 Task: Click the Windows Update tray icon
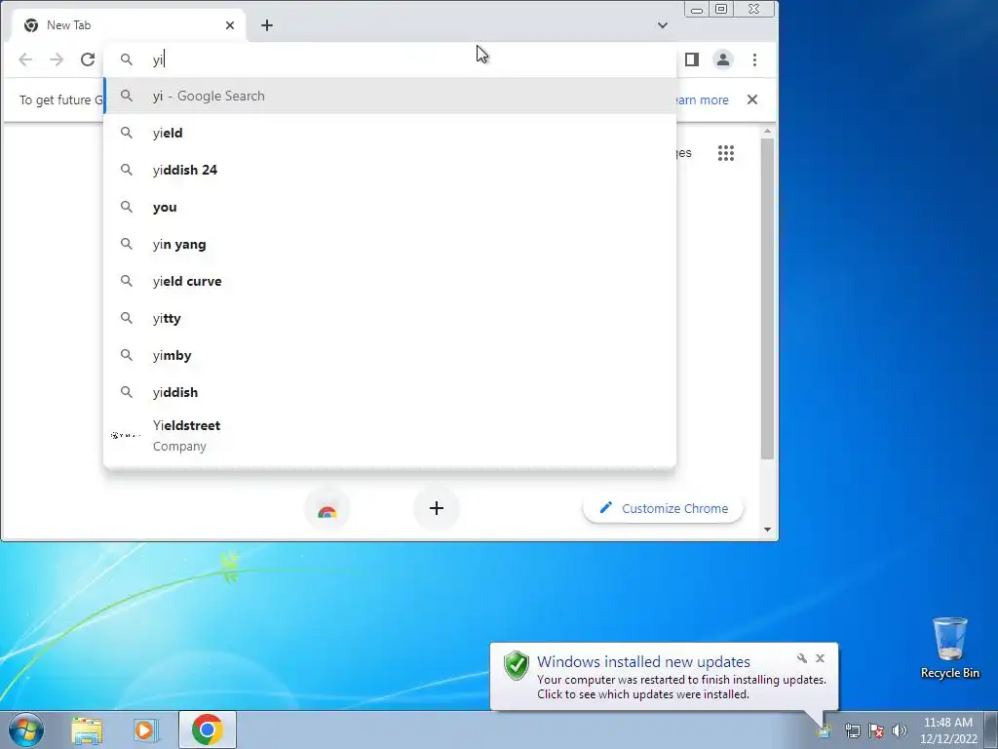pyautogui.click(x=824, y=730)
